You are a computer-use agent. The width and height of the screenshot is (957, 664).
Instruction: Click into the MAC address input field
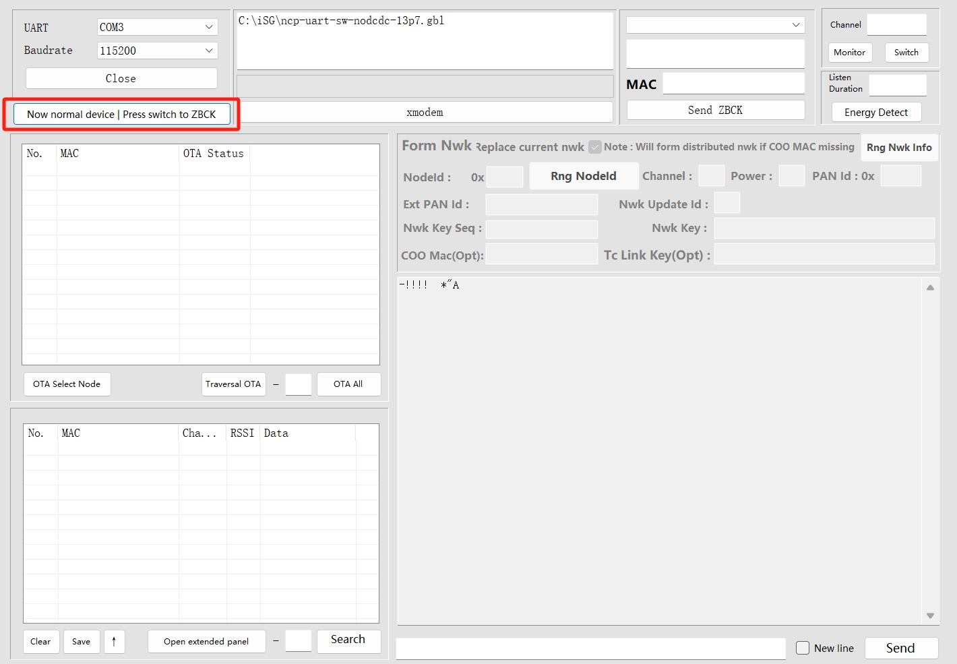pyautogui.click(x=733, y=84)
